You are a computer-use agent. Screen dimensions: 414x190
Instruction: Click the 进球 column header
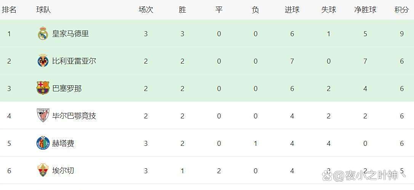tap(292, 10)
